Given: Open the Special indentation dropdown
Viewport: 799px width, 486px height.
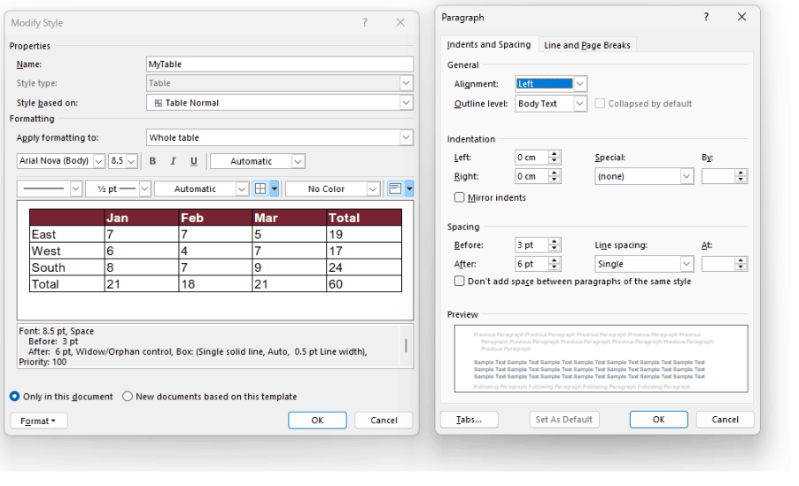Looking at the screenshot, I should [687, 176].
